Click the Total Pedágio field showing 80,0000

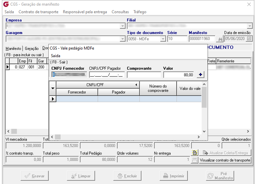coord(98,160)
